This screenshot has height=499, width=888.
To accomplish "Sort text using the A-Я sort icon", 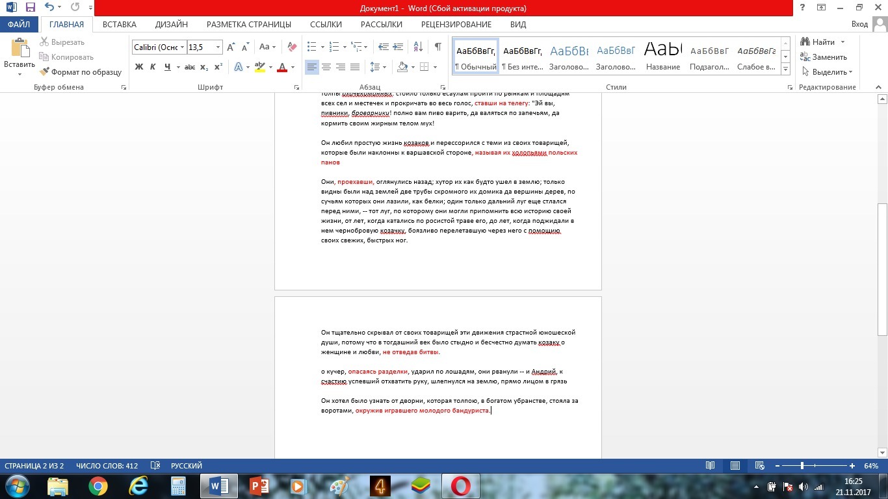I will (418, 47).
